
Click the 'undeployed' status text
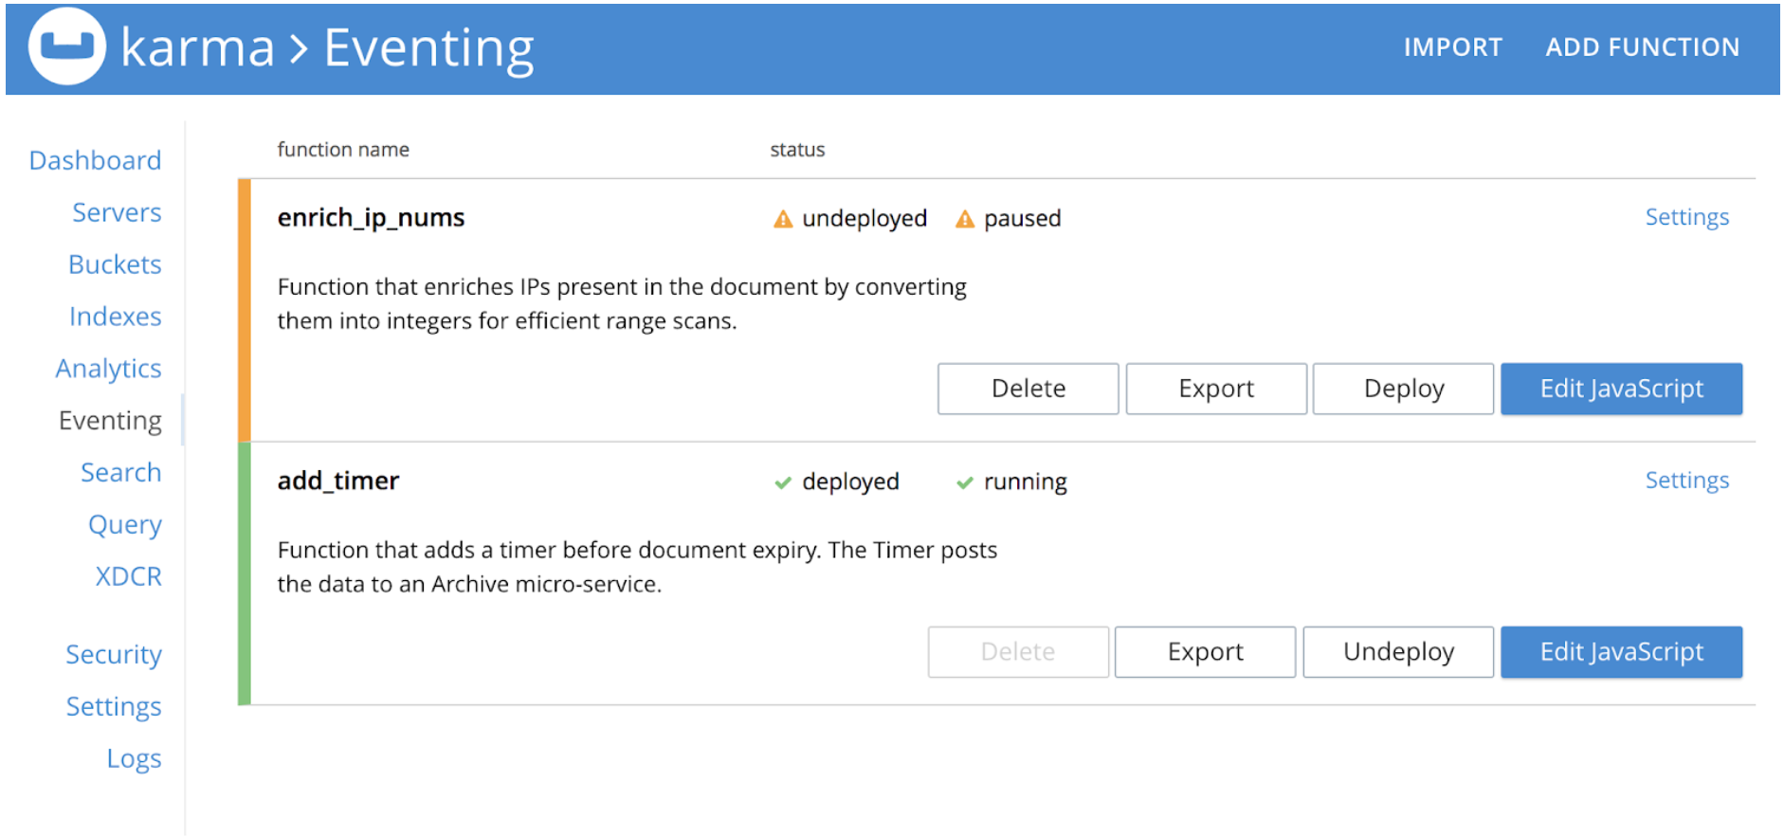865,219
